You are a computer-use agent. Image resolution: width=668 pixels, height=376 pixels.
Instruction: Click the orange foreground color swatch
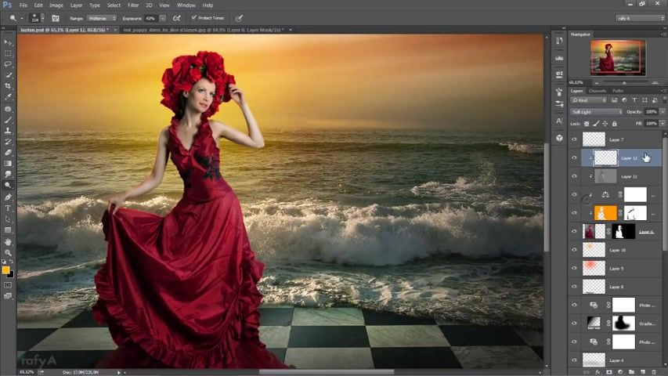pyautogui.click(x=5, y=270)
